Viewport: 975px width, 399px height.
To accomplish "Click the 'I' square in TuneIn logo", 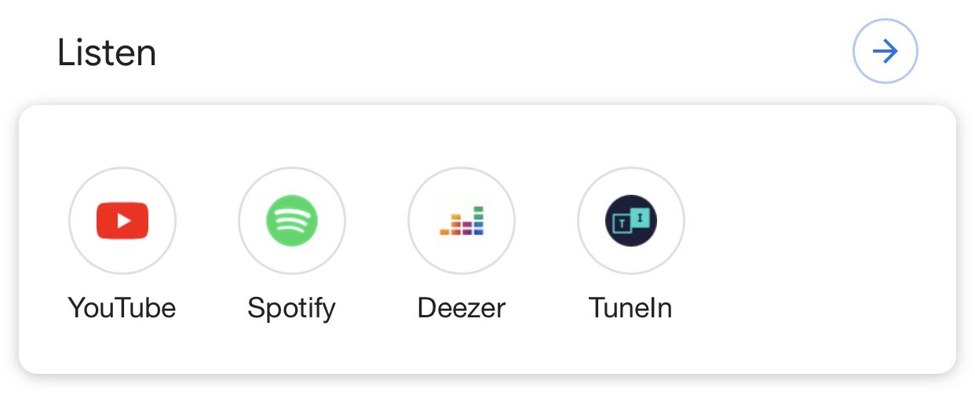I will [641, 217].
